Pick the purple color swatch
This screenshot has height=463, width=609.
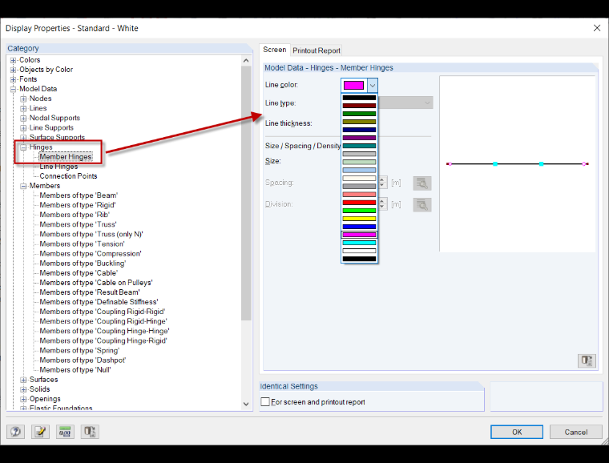(x=359, y=138)
